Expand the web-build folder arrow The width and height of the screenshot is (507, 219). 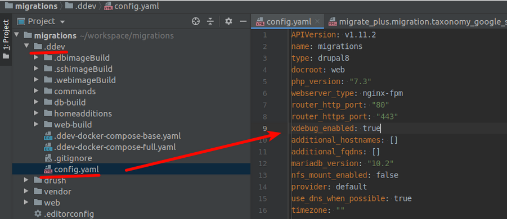tap(36, 125)
